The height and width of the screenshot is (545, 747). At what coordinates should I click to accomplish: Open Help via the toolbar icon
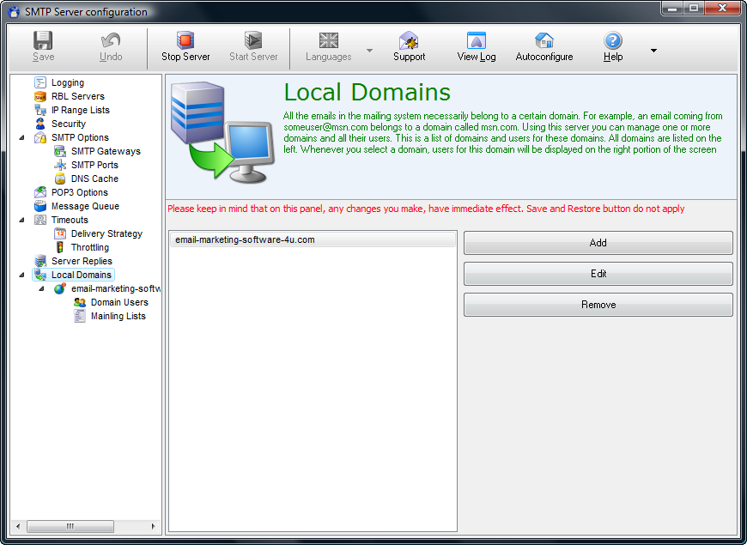click(612, 41)
